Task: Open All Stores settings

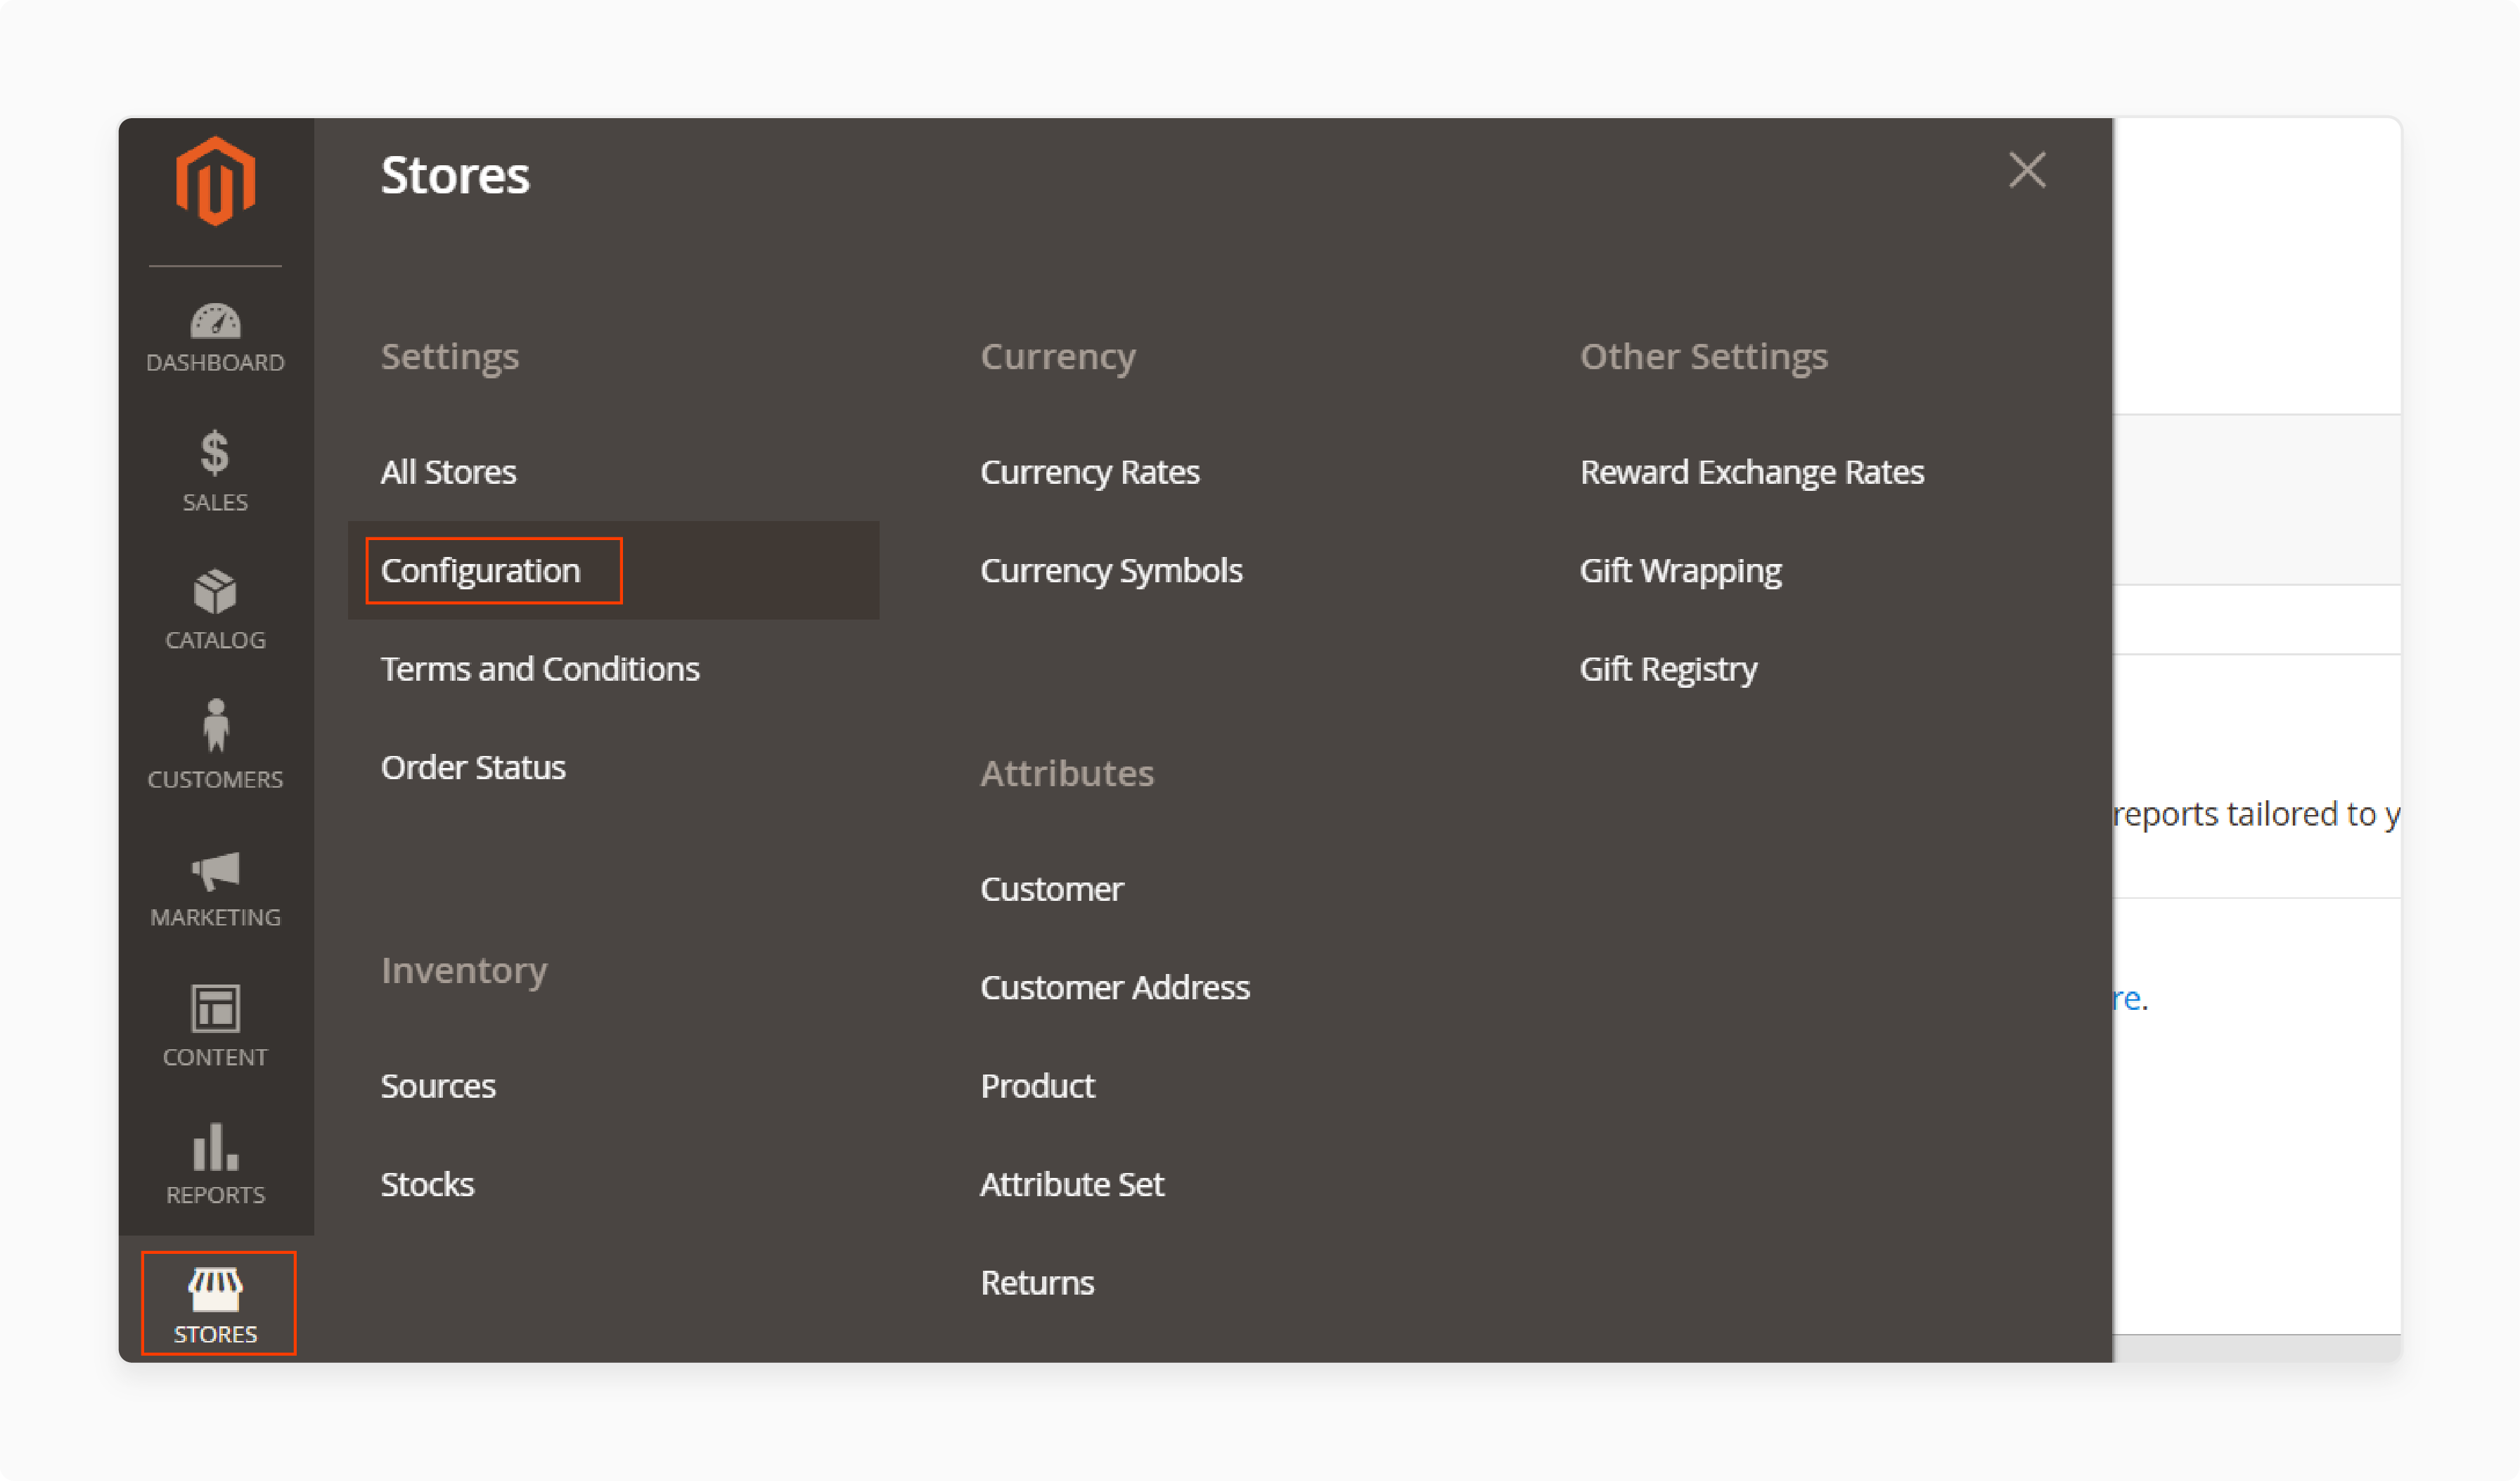Action: pyautogui.click(x=448, y=472)
